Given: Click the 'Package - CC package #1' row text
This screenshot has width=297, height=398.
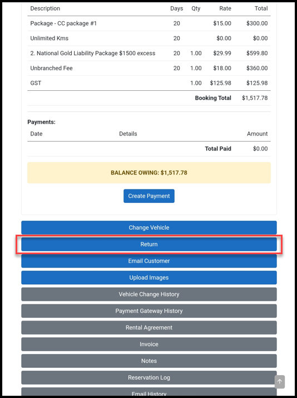Looking at the screenshot, I should pos(63,23).
